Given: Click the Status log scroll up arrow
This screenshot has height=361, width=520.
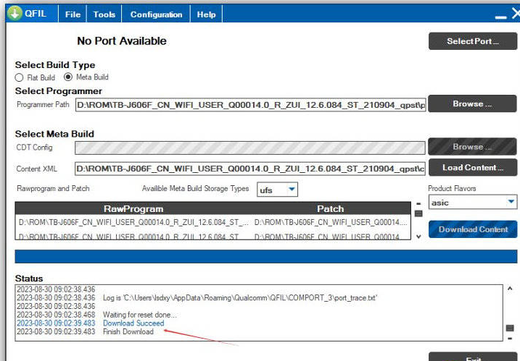Looking at the screenshot, I should pos(510,289).
